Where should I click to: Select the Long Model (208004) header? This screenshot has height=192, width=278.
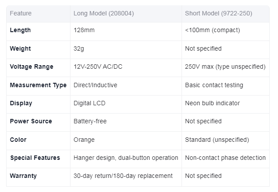(104, 13)
